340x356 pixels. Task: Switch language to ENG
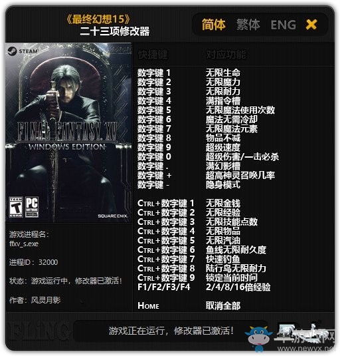click(x=283, y=25)
